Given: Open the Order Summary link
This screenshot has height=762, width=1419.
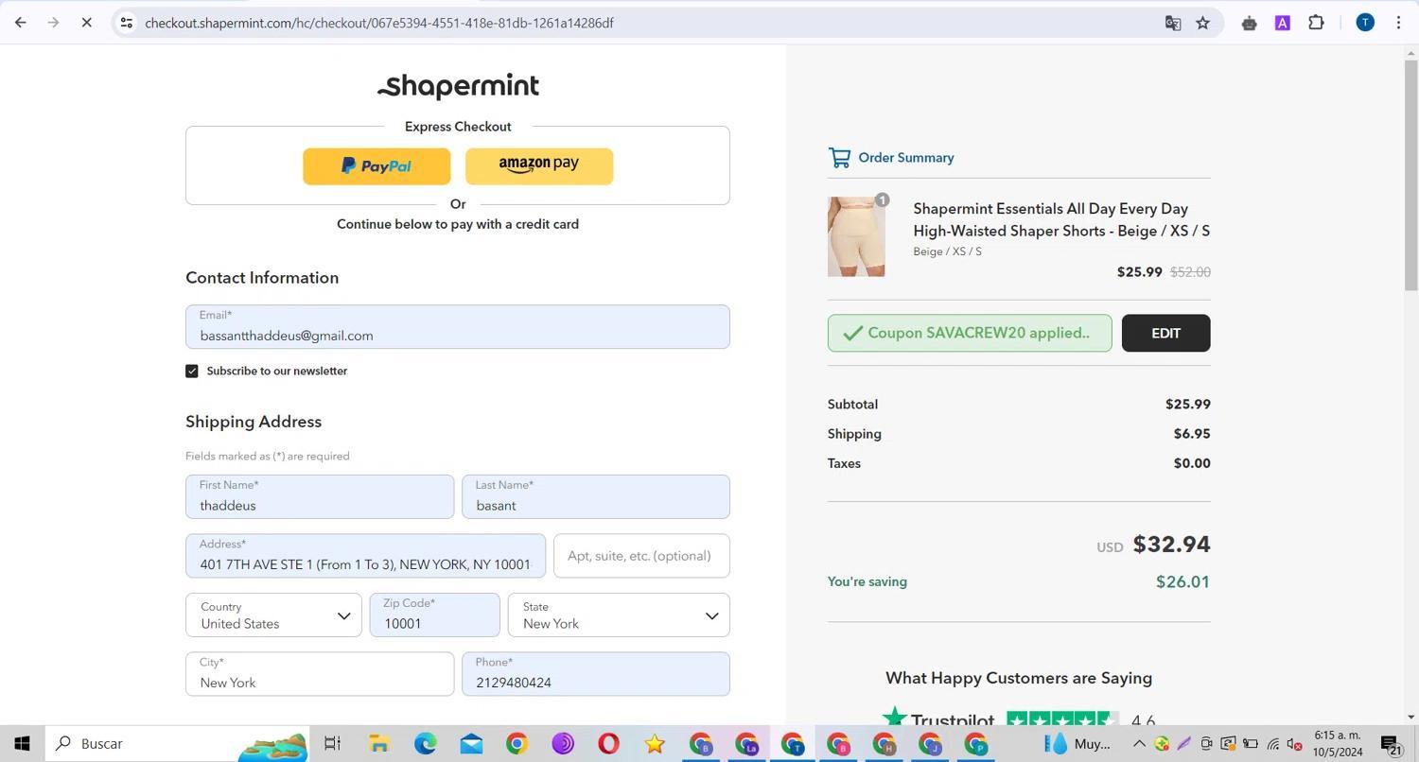Looking at the screenshot, I should [905, 158].
